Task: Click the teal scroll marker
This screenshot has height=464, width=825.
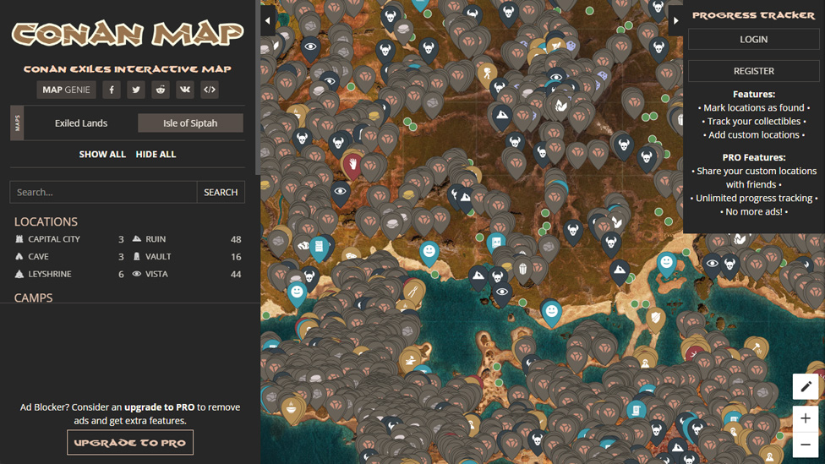Action: (637, 412)
